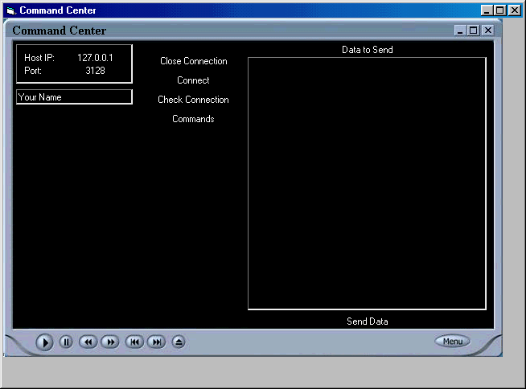
Task: Click inside the Data to Send text area
Action: 367,183
